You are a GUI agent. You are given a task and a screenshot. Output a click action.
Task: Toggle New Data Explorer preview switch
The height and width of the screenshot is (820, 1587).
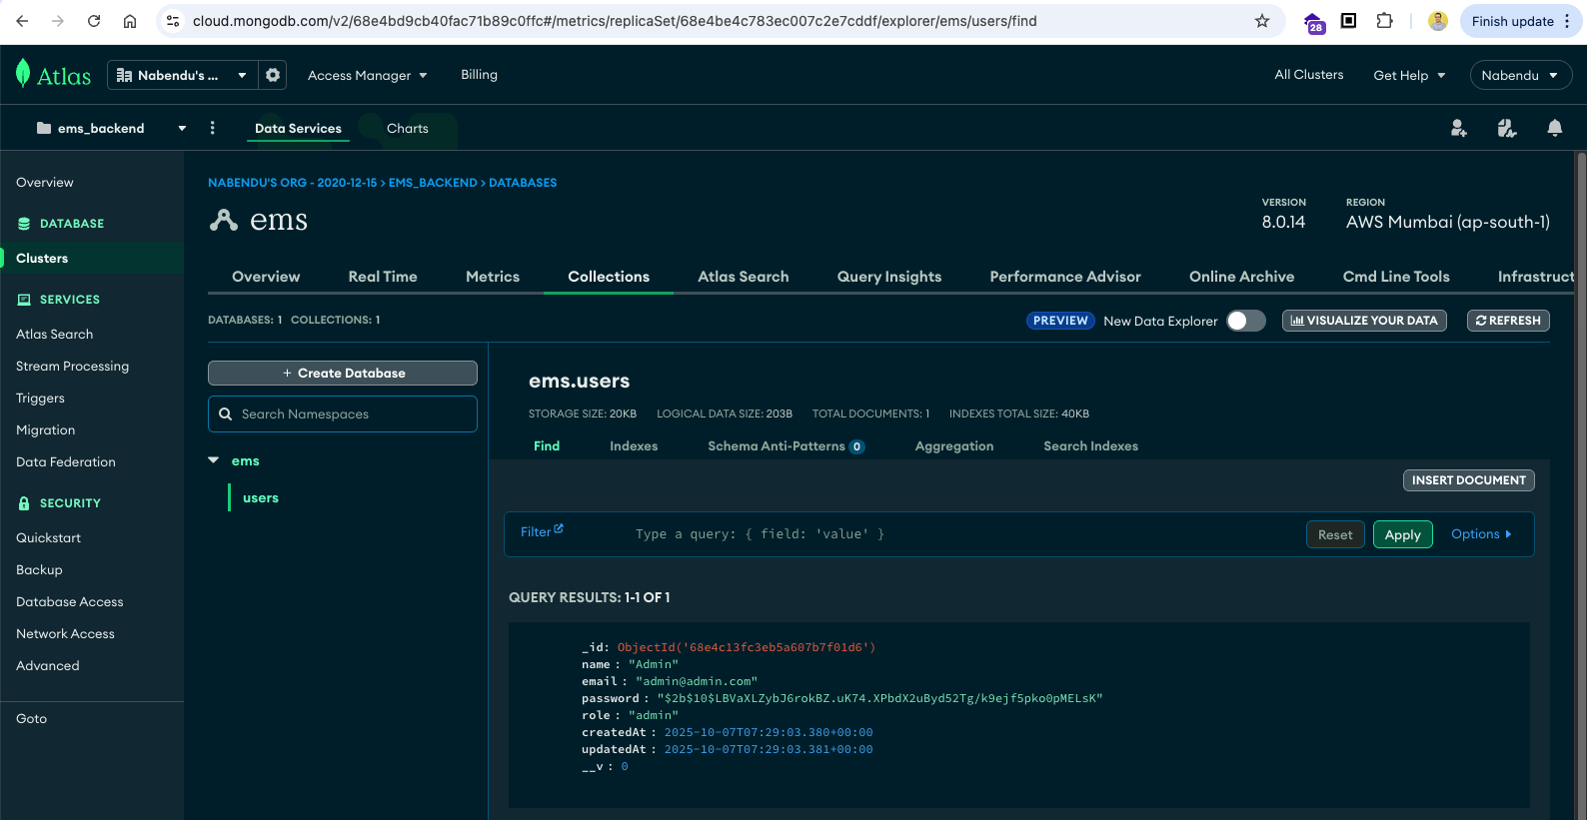[x=1246, y=321]
